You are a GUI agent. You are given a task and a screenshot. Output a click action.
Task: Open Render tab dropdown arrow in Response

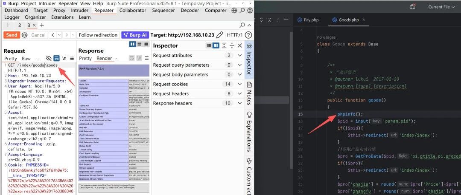pos(116,58)
